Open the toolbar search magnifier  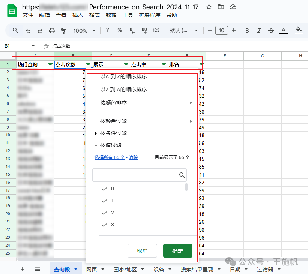15,30
